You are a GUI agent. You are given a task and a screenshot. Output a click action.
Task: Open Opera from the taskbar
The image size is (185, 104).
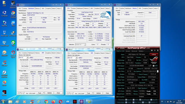(60, 102)
